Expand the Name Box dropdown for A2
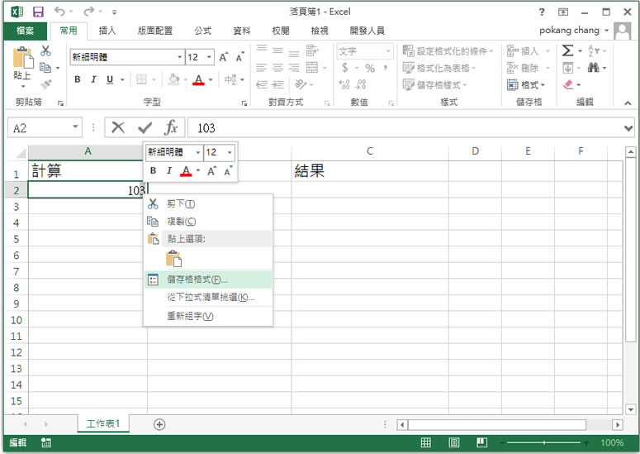This screenshot has height=454, width=640. point(75,127)
